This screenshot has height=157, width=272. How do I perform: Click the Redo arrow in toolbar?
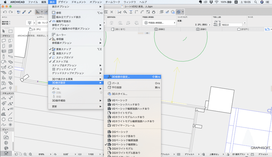[x=11, y=12]
